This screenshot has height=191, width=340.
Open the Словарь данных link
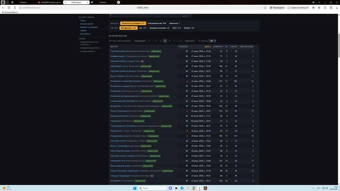88,51
